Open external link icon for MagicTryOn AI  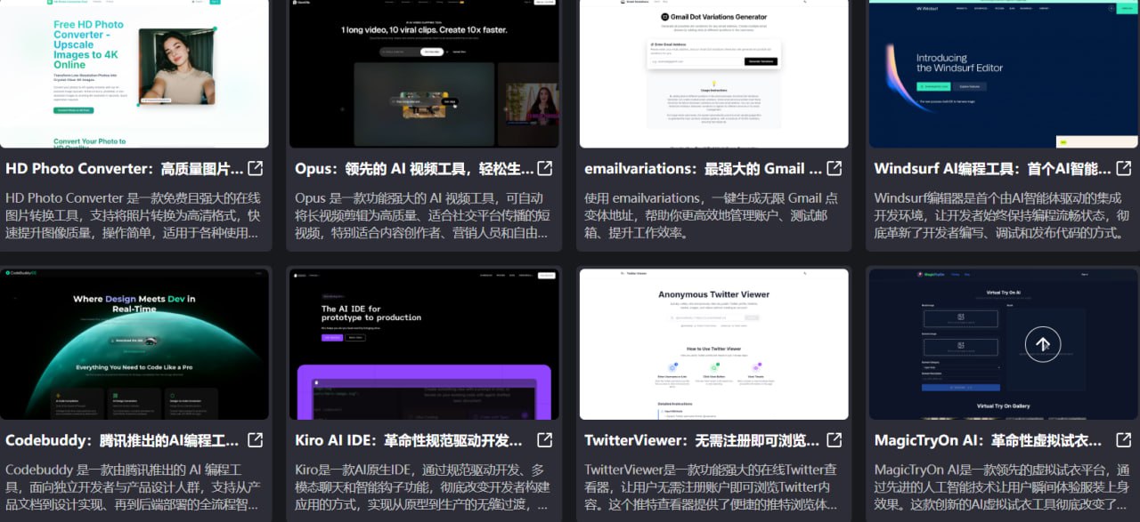pos(1124,440)
